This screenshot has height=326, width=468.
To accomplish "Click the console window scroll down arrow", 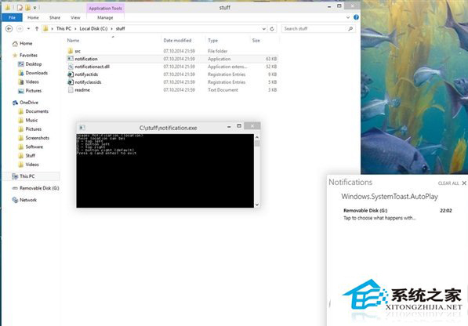I will point(257,205).
